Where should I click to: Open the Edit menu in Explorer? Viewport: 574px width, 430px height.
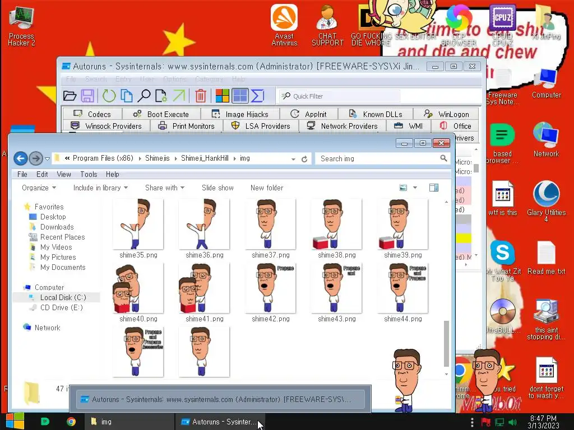pos(42,175)
